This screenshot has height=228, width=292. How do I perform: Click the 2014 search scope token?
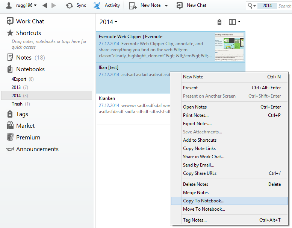(267, 6)
